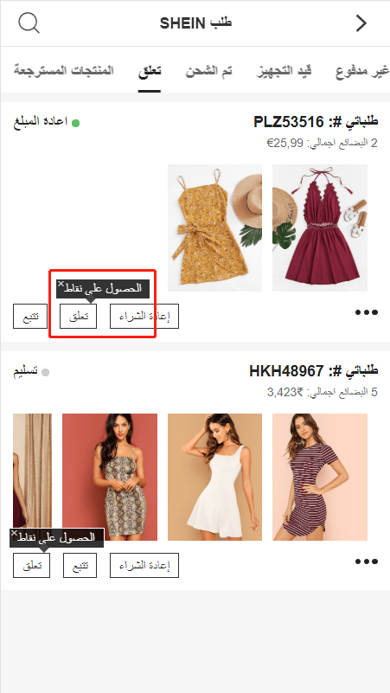Tap the back chevron arrow at top
390x693 pixels.
tap(361, 23)
